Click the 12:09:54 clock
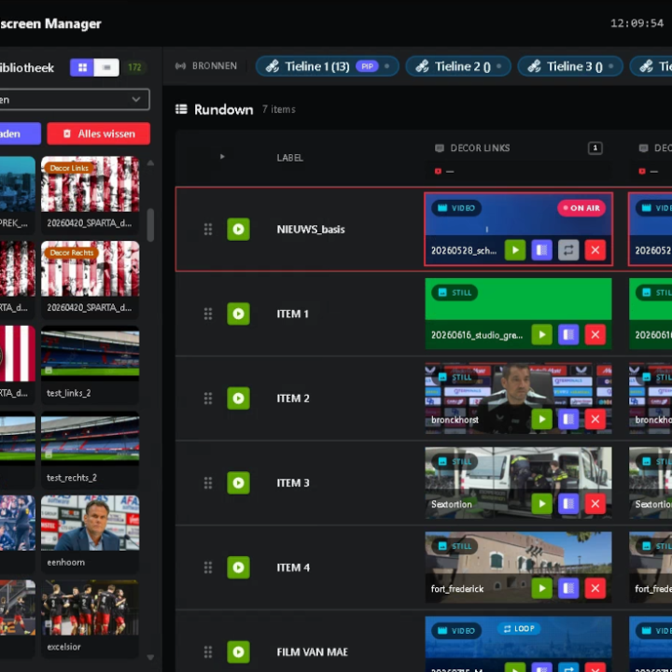672x672 pixels. click(637, 23)
